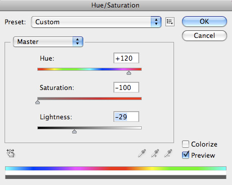The height and width of the screenshot is (185, 232).
Task: Open the Preset dropdown showing Custom
Action: 96,22
